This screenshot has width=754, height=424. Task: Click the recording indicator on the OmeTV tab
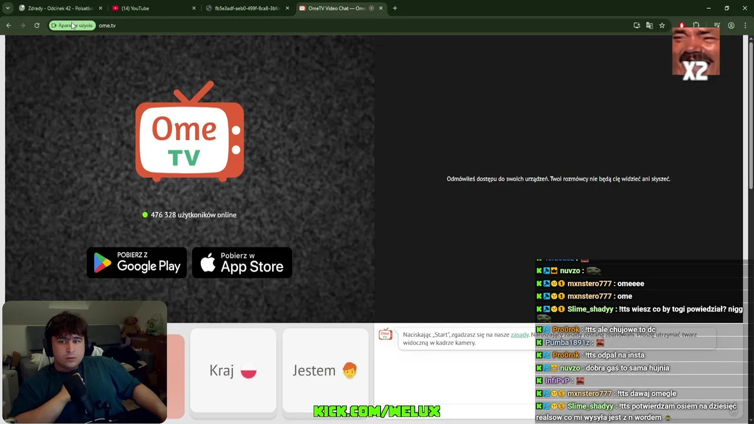click(x=371, y=8)
